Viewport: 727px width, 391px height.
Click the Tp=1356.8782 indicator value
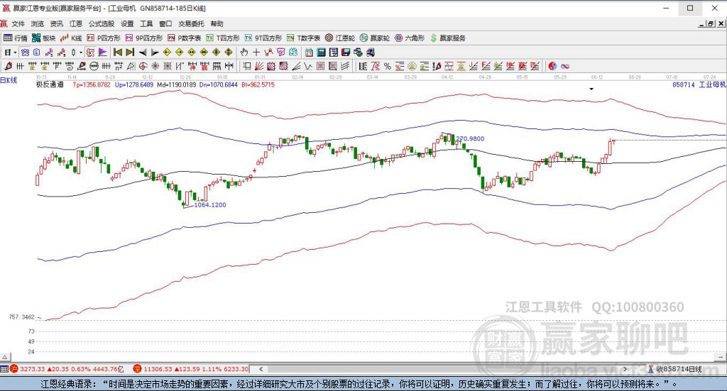[x=92, y=84]
